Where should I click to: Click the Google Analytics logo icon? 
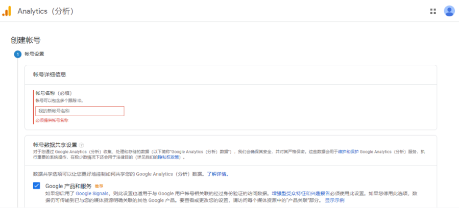coord(7,11)
